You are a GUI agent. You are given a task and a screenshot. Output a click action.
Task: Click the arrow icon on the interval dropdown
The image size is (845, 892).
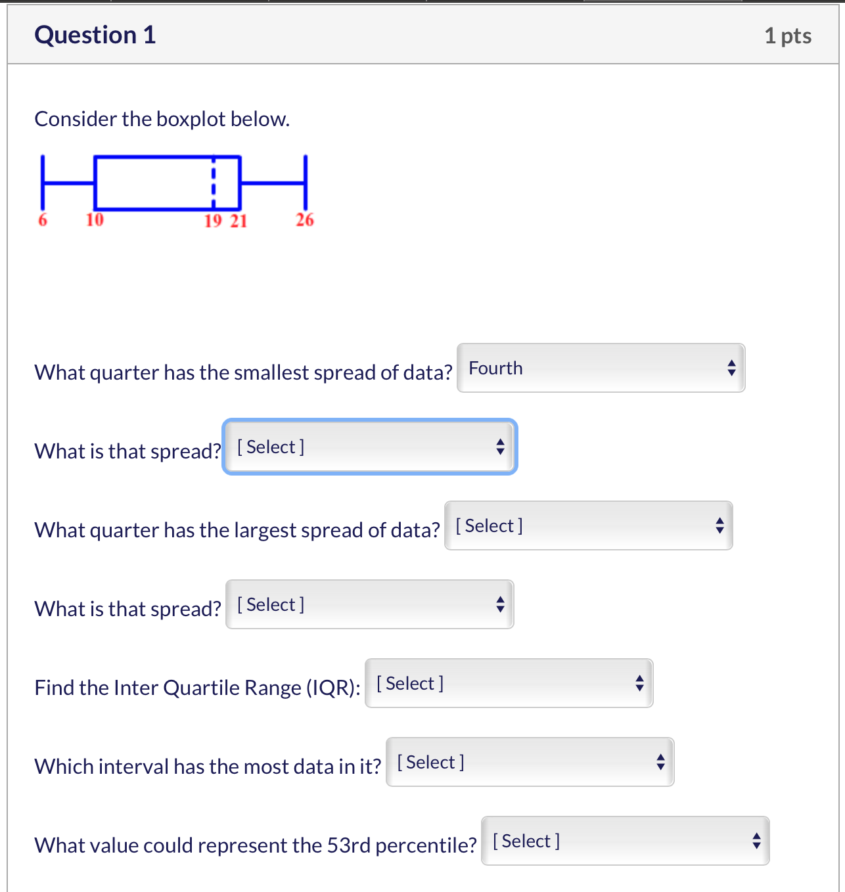click(x=660, y=762)
